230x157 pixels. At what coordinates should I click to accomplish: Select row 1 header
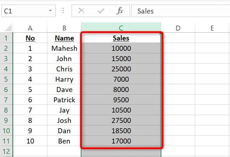6,38
